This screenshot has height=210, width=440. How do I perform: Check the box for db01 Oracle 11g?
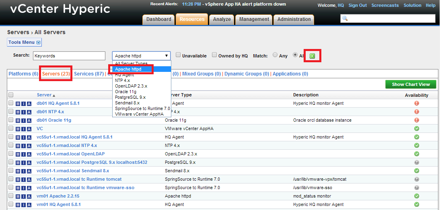[11, 120]
